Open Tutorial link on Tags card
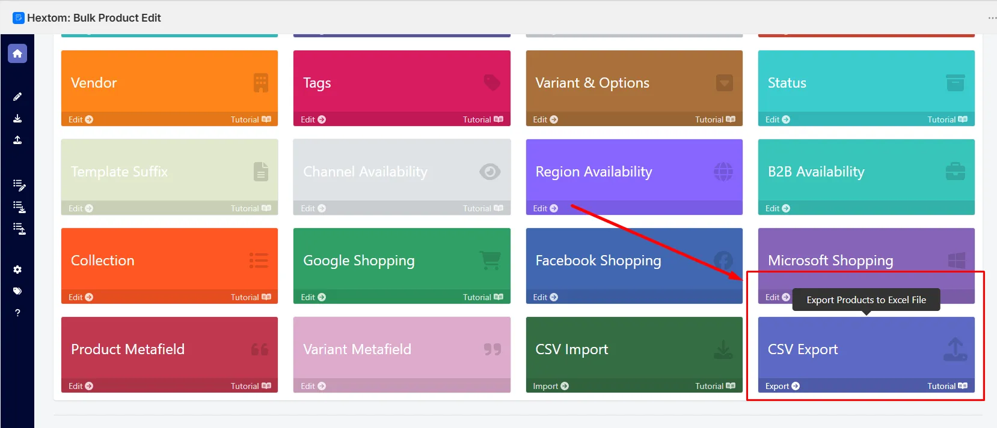 483,119
